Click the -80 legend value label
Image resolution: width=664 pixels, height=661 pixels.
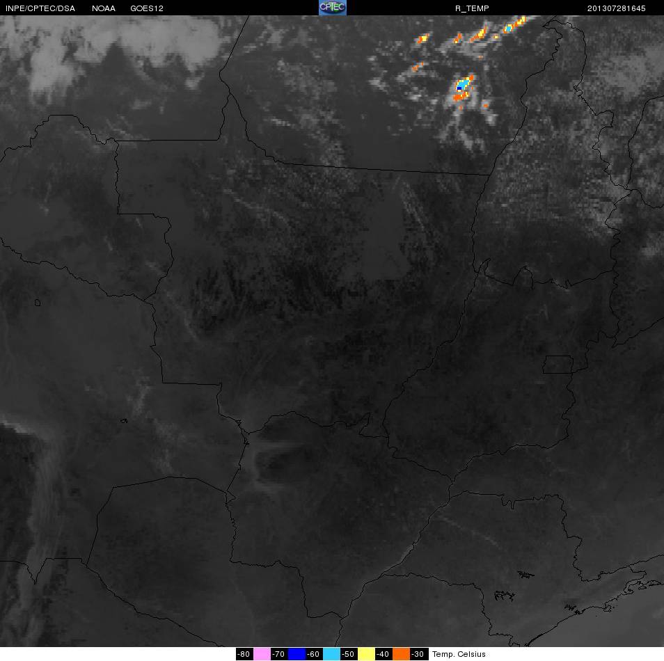click(244, 654)
